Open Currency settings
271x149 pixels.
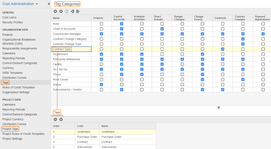click(8, 68)
